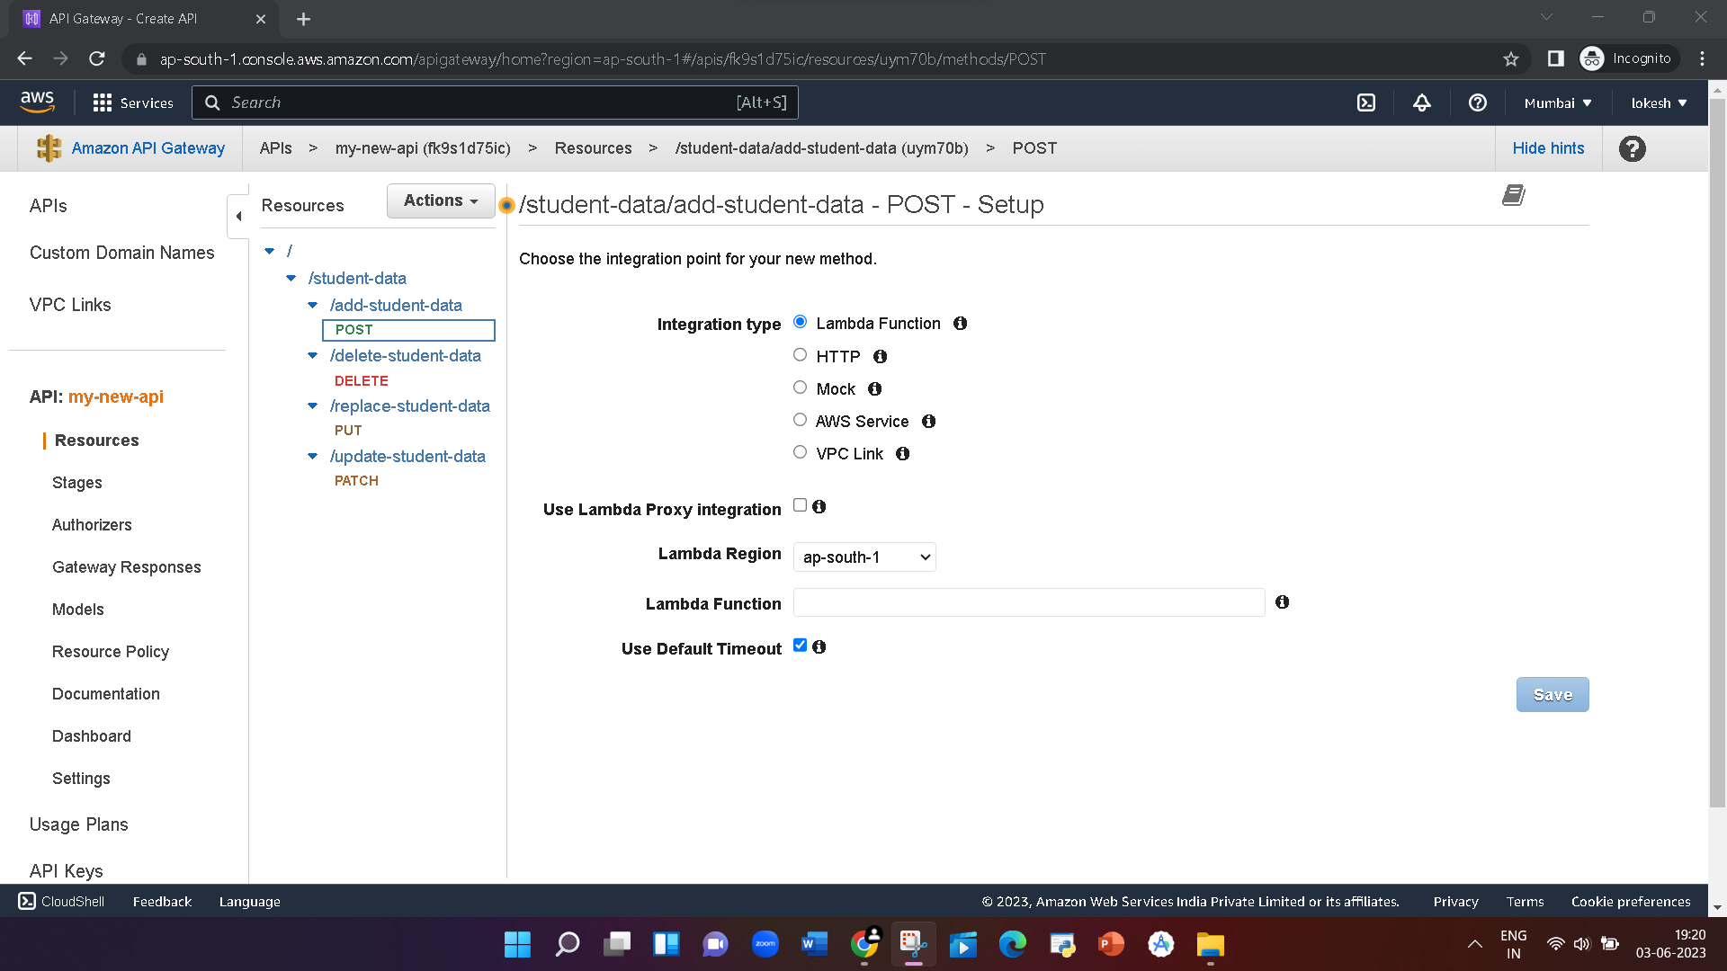Open the Actions dropdown
Viewport: 1727px width, 971px height.
point(440,200)
